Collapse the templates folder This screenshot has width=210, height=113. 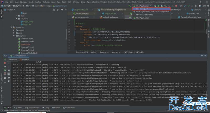(x=14, y=36)
